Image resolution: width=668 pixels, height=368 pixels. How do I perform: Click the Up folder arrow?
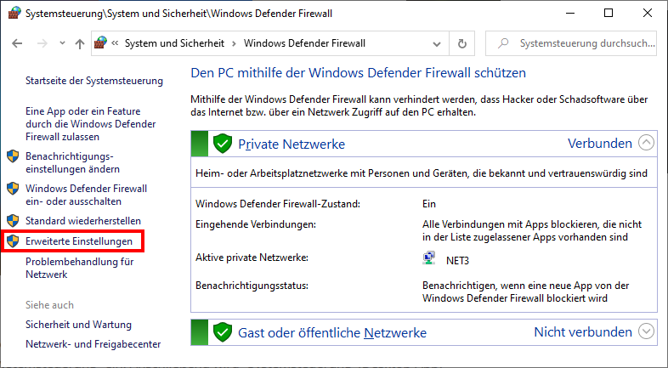79,43
